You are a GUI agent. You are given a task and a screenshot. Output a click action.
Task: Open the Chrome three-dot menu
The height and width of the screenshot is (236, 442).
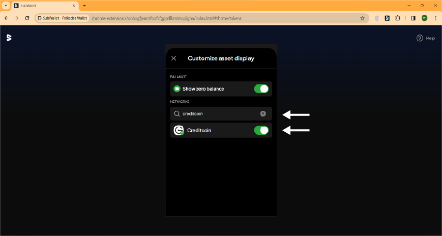point(436,18)
